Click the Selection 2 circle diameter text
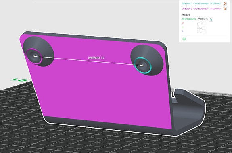The image size is (232, 153). [207, 9]
